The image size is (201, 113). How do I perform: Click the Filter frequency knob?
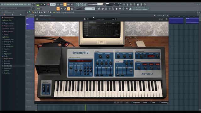[100, 56]
